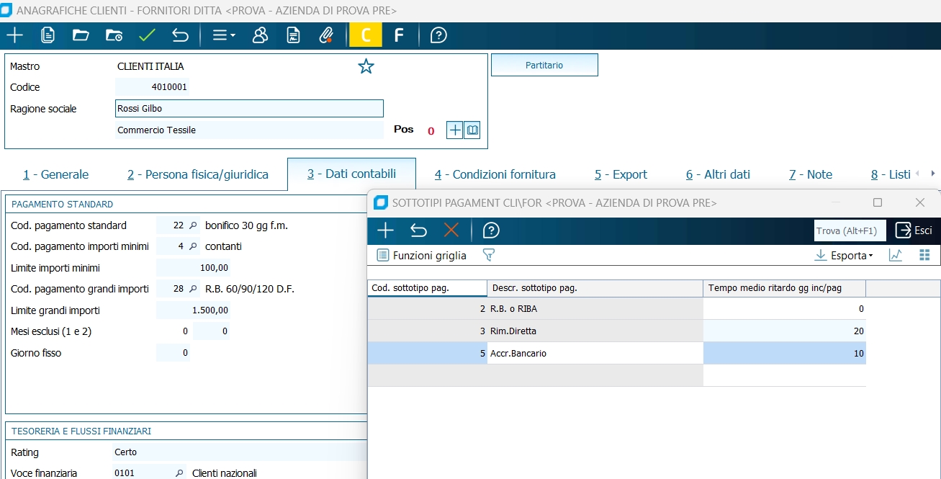Toggle the yellow C clienti button
Image resolution: width=941 pixels, height=479 pixels.
[x=366, y=35]
